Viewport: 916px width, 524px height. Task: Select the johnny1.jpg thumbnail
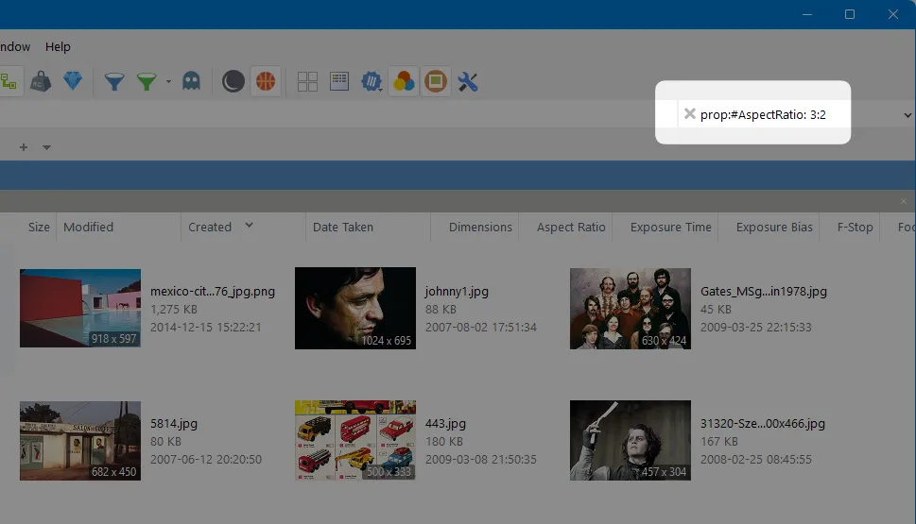tap(355, 307)
